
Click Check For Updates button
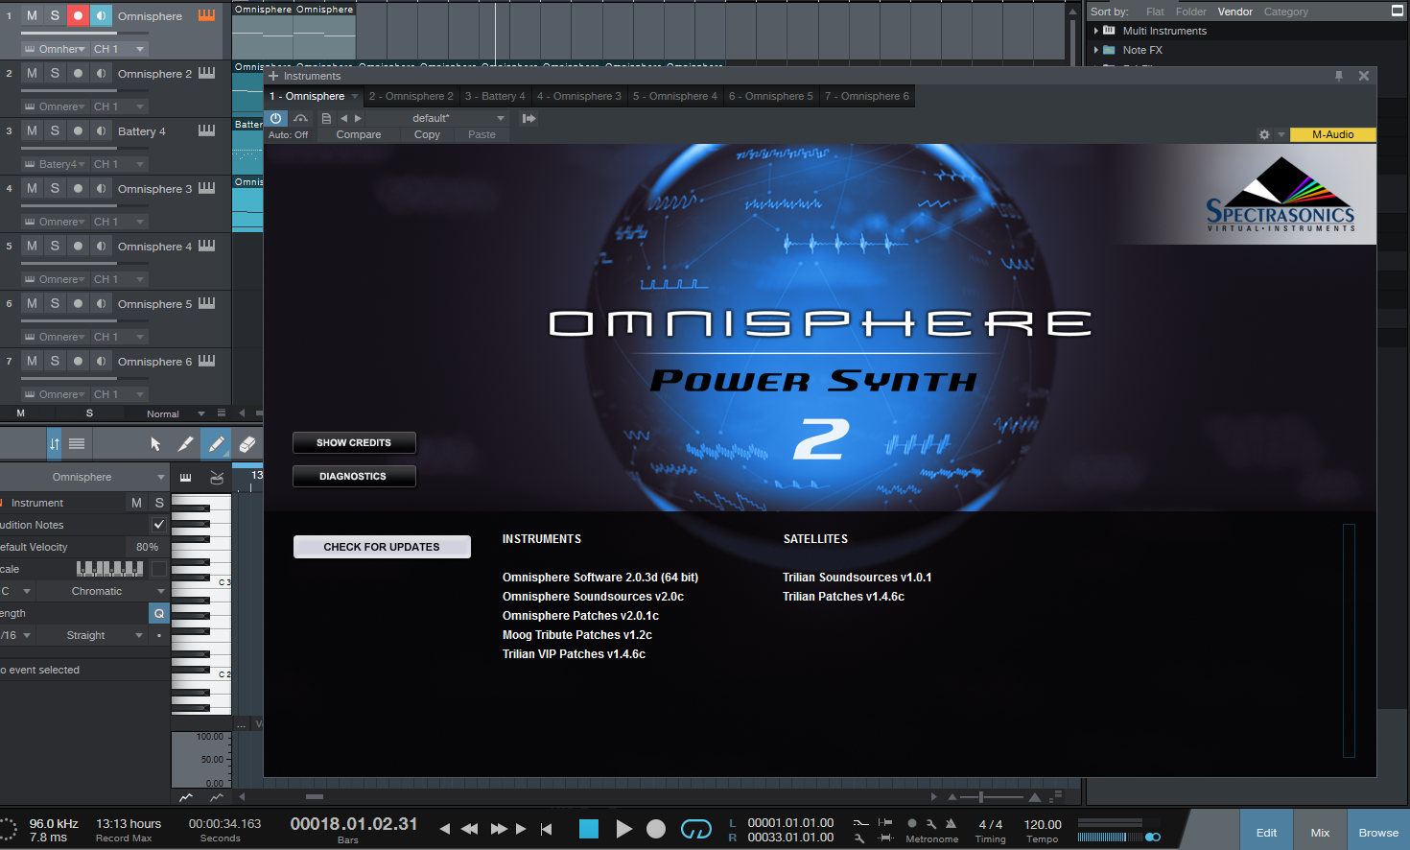click(382, 547)
